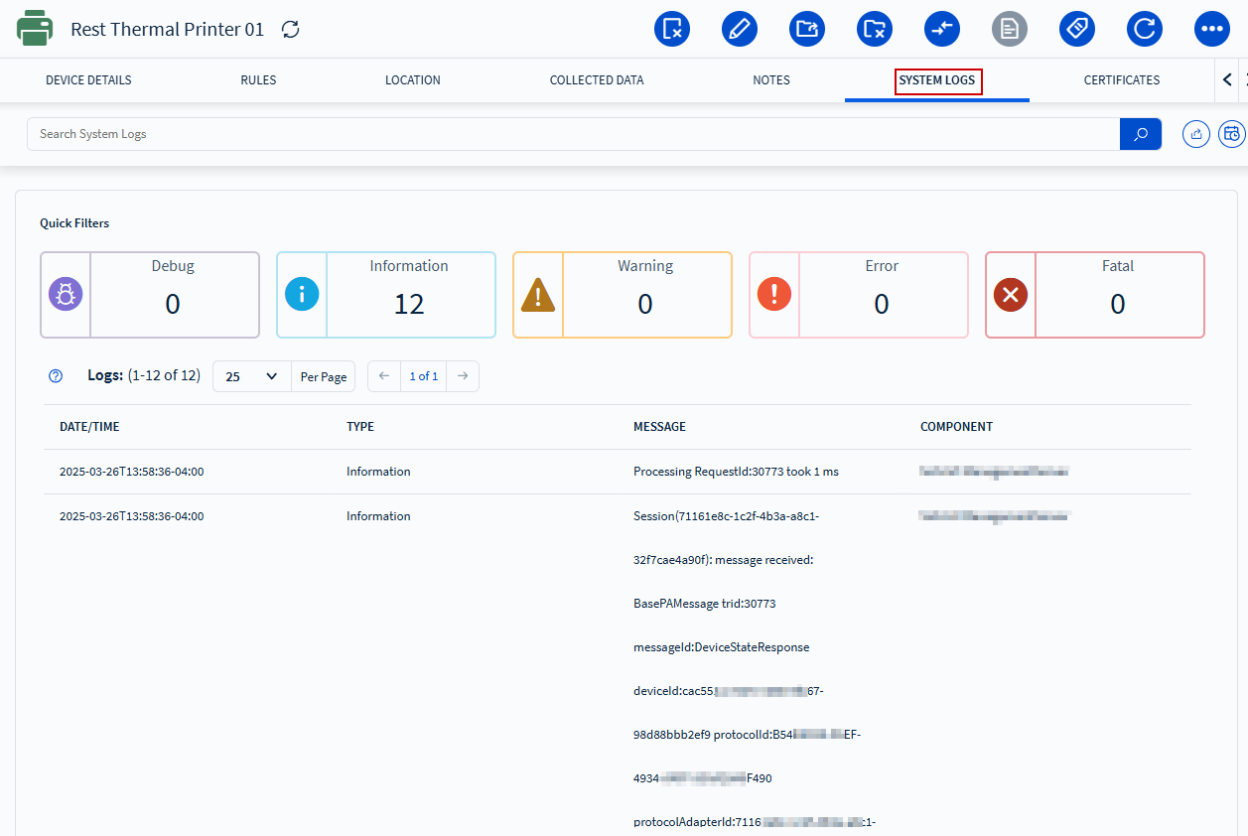The width and height of the screenshot is (1248, 836).
Task: Click the 'BasePAMessage trid:30773' line
Action: pos(704,604)
